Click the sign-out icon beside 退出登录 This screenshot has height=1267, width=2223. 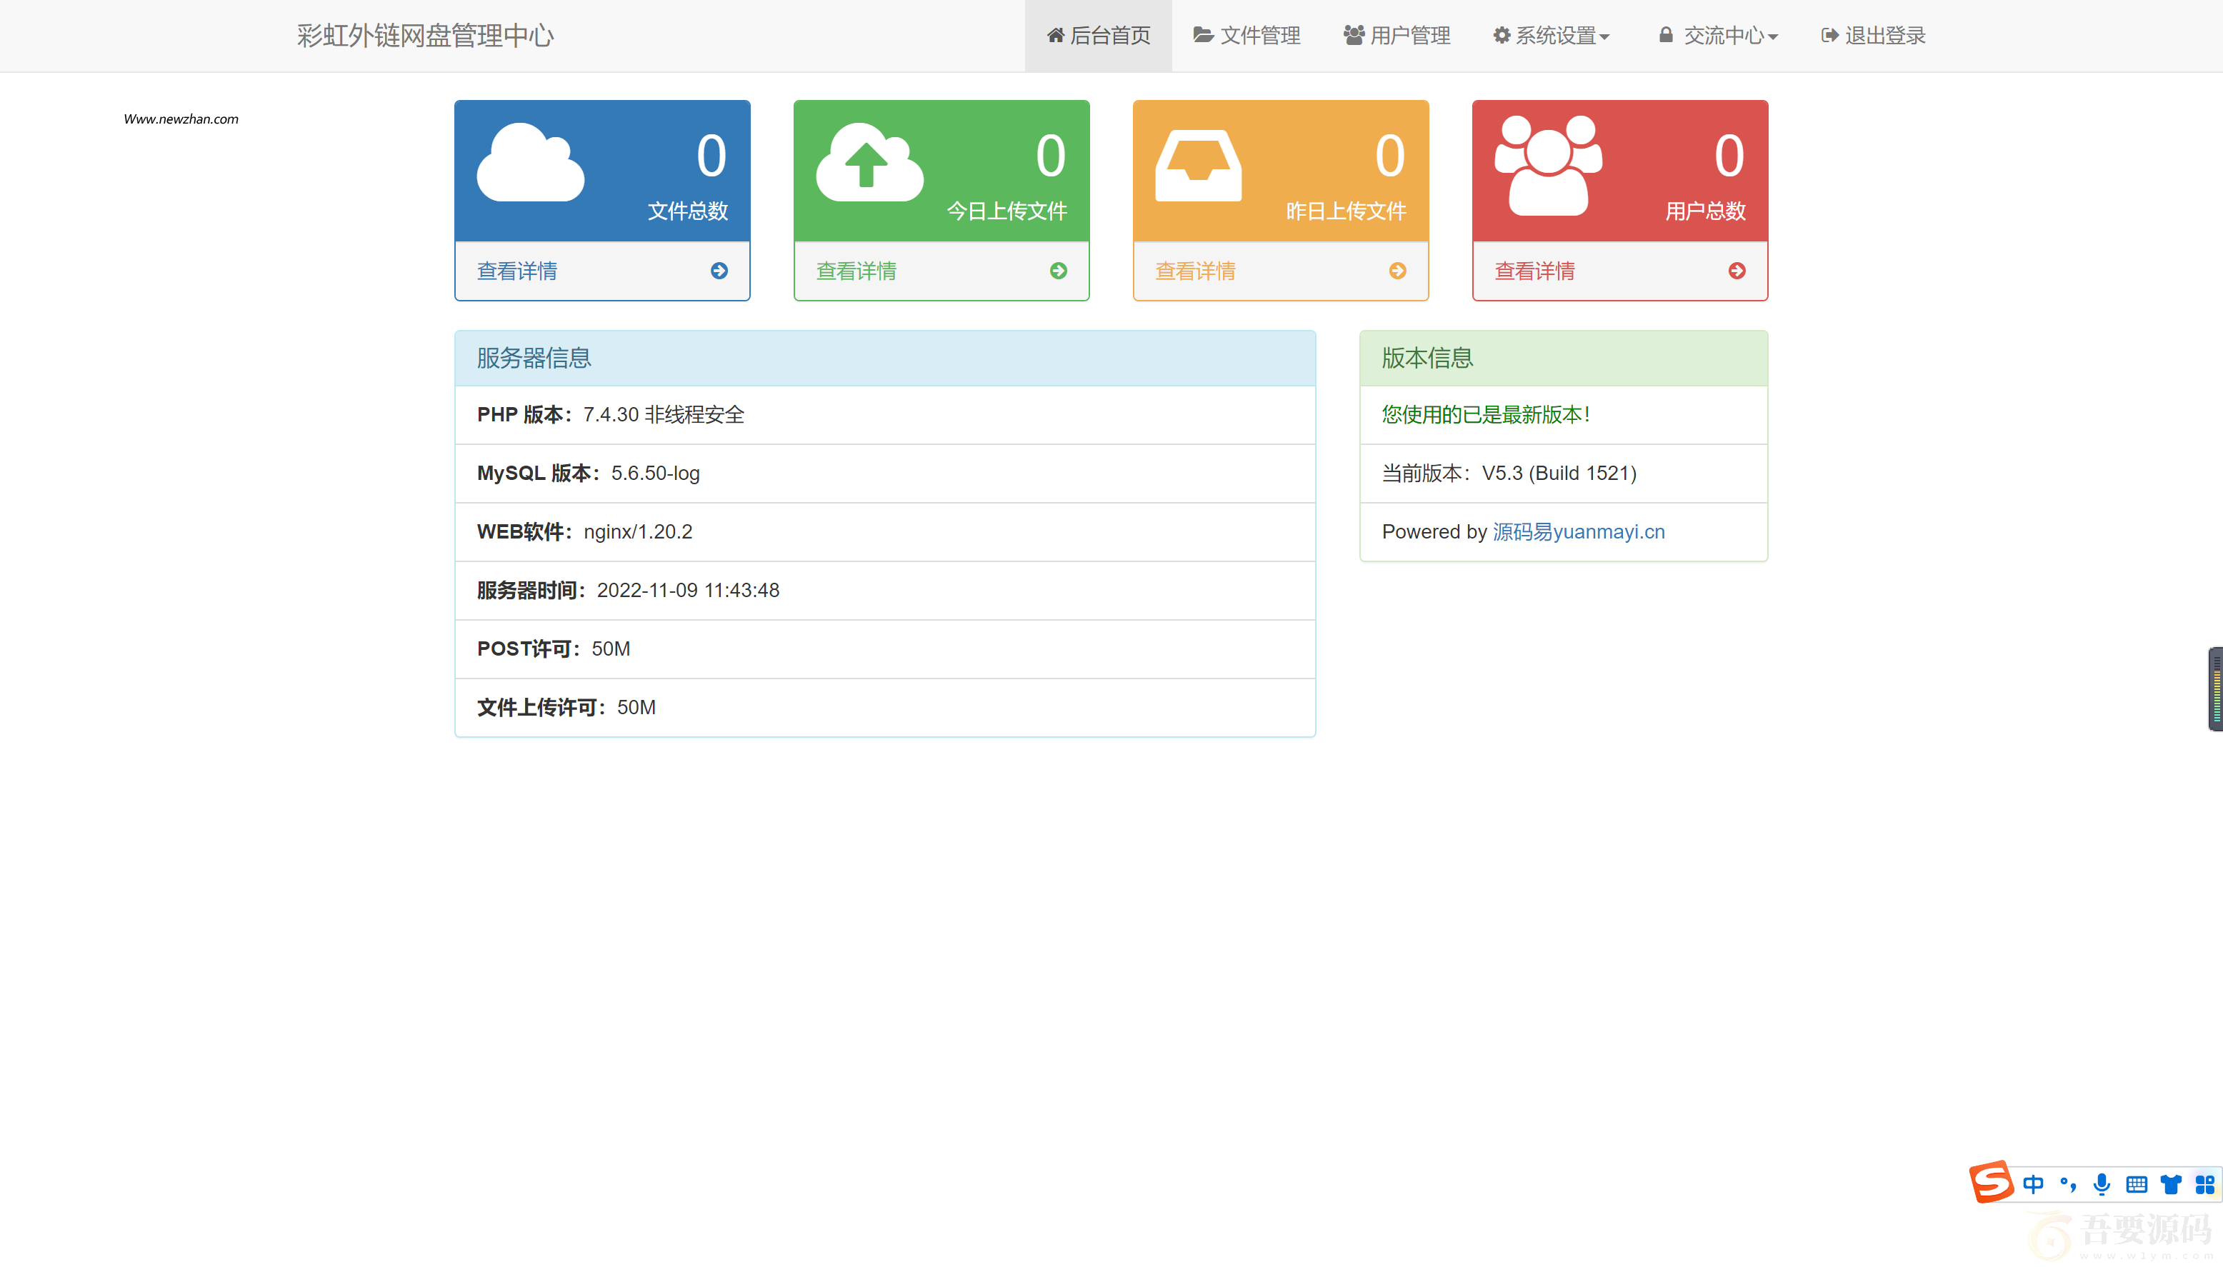click(1829, 36)
